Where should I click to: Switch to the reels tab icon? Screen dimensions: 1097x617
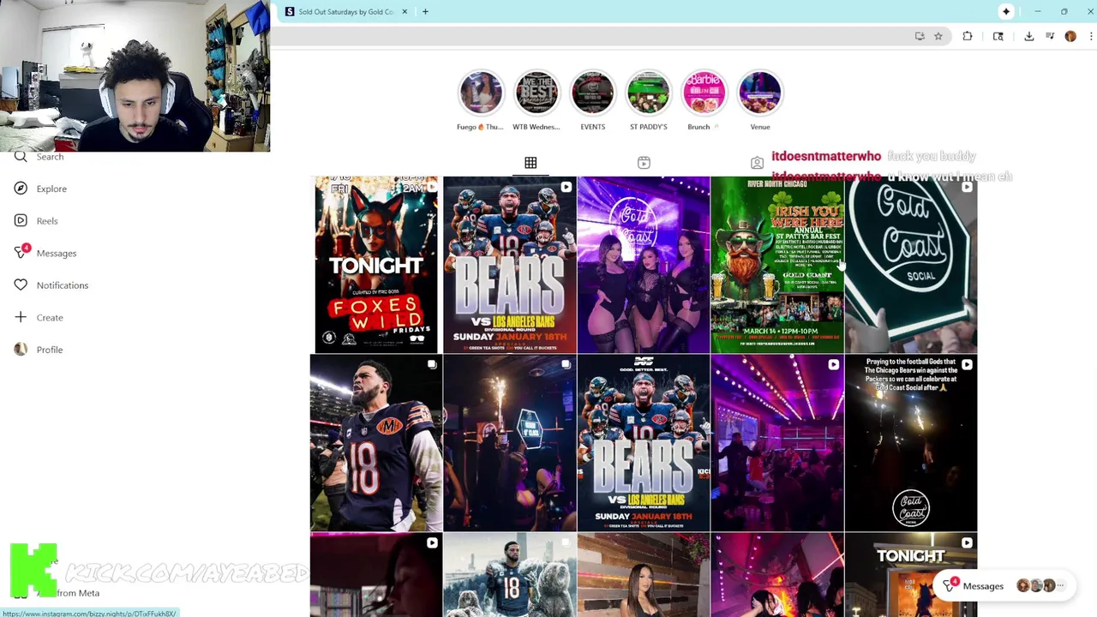coord(644,163)
